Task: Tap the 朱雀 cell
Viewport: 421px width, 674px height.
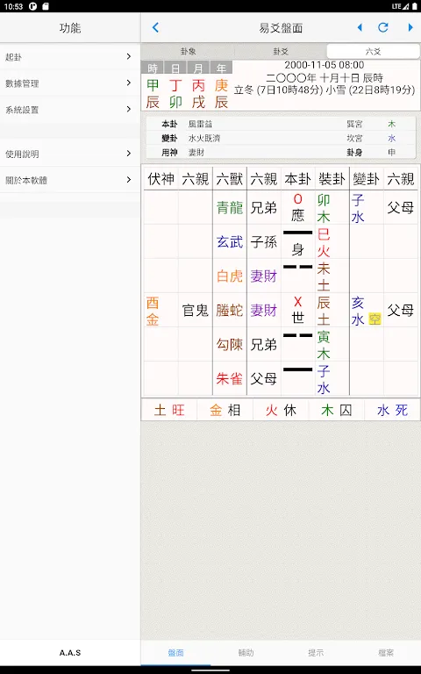Action: coord(230,379)
